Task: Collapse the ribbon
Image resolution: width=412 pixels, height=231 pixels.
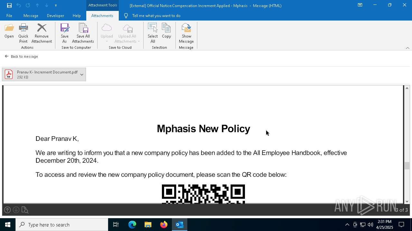Action: coord(407,48)
